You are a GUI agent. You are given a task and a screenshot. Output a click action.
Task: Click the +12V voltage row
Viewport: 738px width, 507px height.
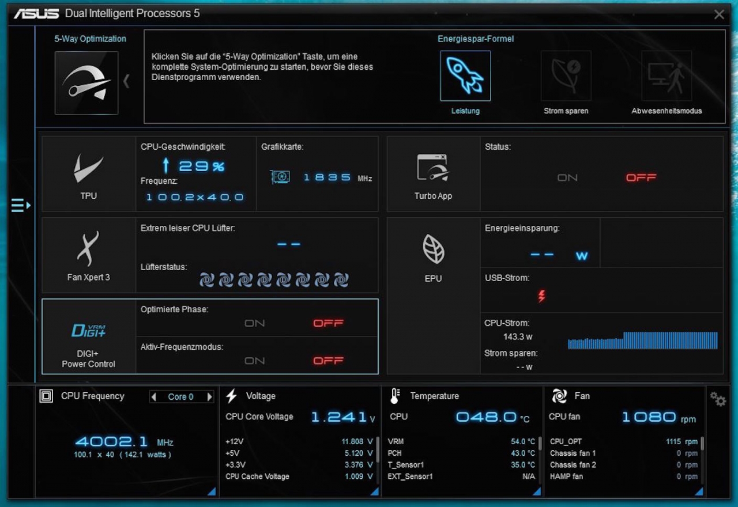299,442
